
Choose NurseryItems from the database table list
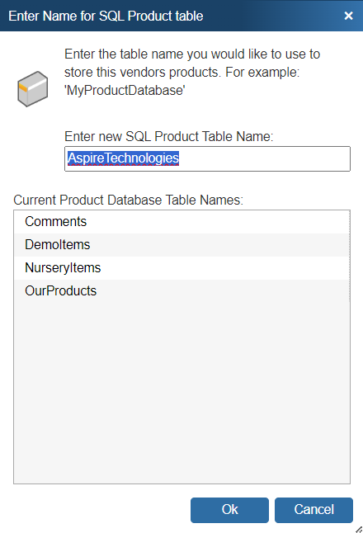pyautogui.click(x=181, y=268)
